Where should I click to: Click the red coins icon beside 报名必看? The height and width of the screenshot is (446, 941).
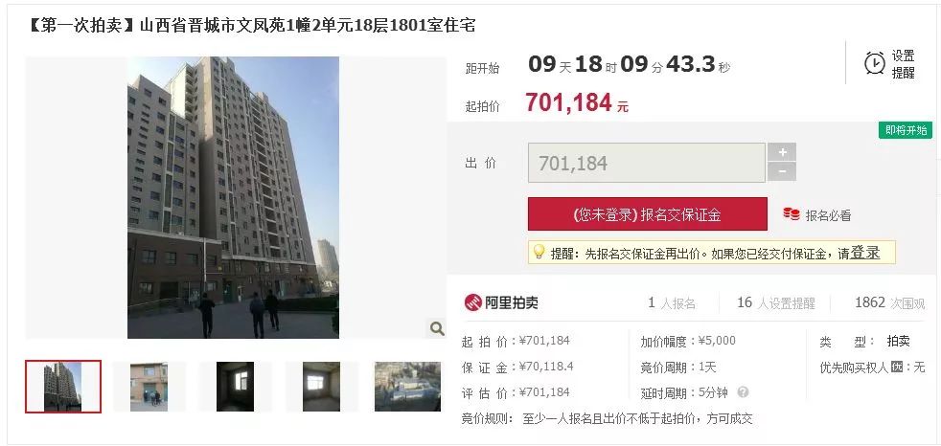pyautogui.click(x=792, y=214)
